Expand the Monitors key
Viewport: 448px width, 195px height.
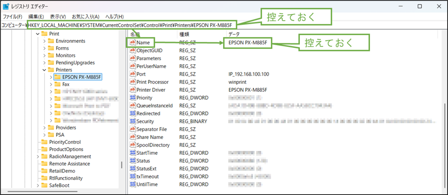(x=44, y=55)
